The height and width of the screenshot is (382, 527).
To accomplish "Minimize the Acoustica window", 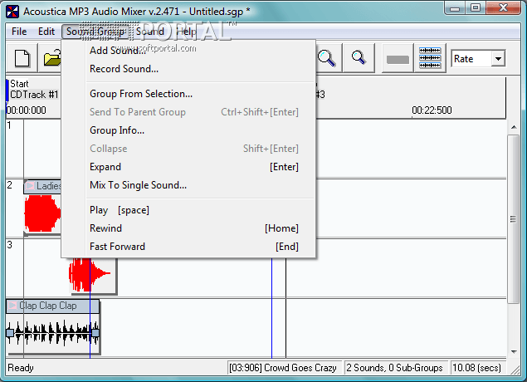I will (455, 7).
